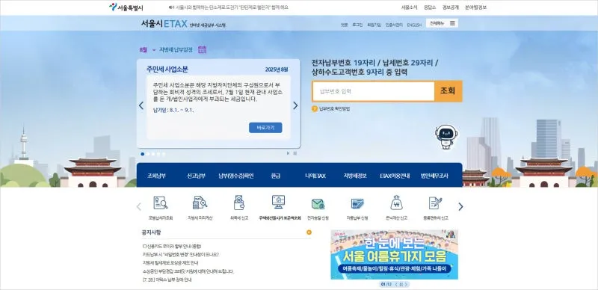Open the 나의ETAX menu
The height and width of the screenshot is (290, 598).
[315, 176]
